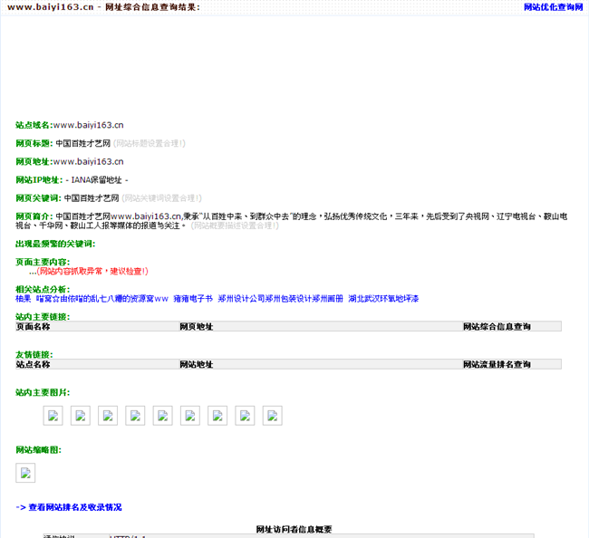Click the sixth site image thumbnail
589x538 pixels.
tap(190, 416)
